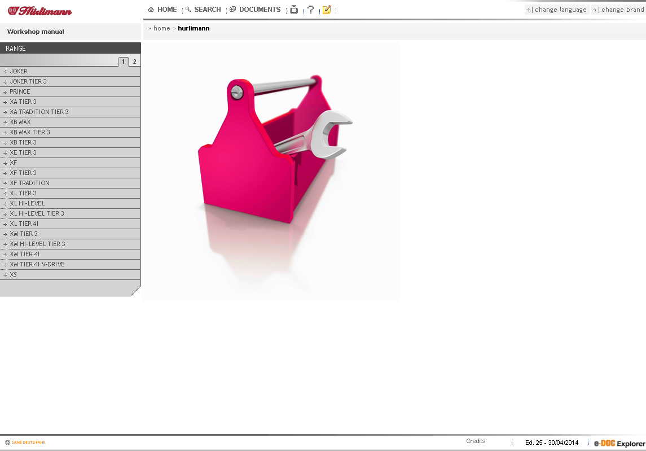Open the HOME page
646x451 pixels.
click(x=162, y=10)
